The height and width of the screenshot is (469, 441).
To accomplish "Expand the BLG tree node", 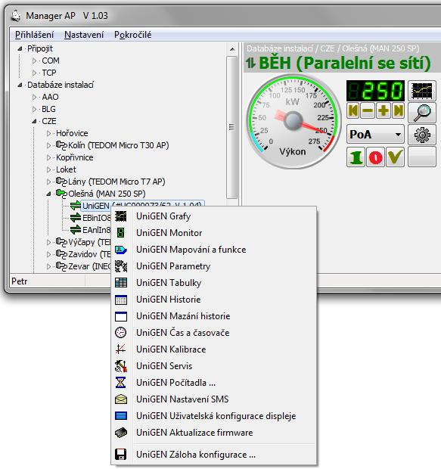I will 34,109.
